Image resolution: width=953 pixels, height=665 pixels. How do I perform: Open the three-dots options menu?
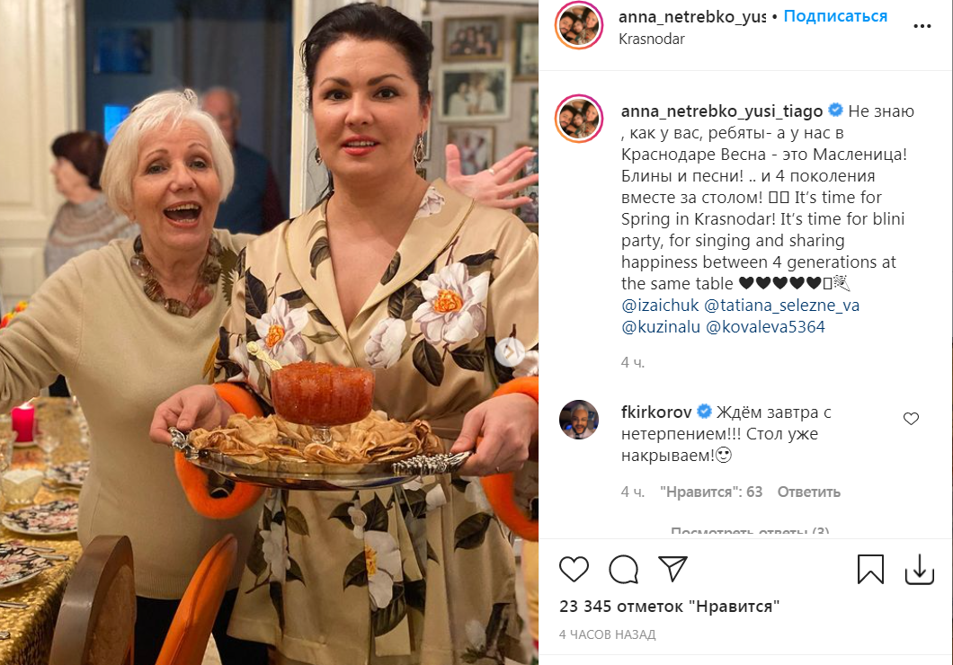coord(922,26)
